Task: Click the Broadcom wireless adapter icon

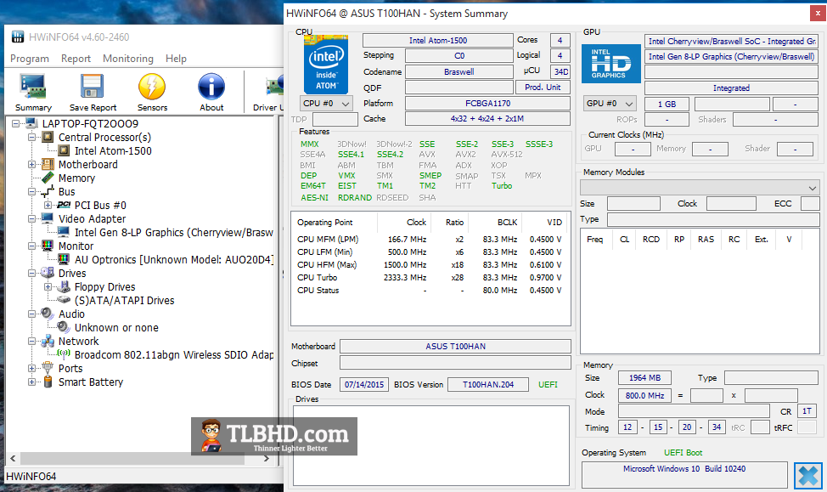Action: pyautogui.click(x=64, y=353)
